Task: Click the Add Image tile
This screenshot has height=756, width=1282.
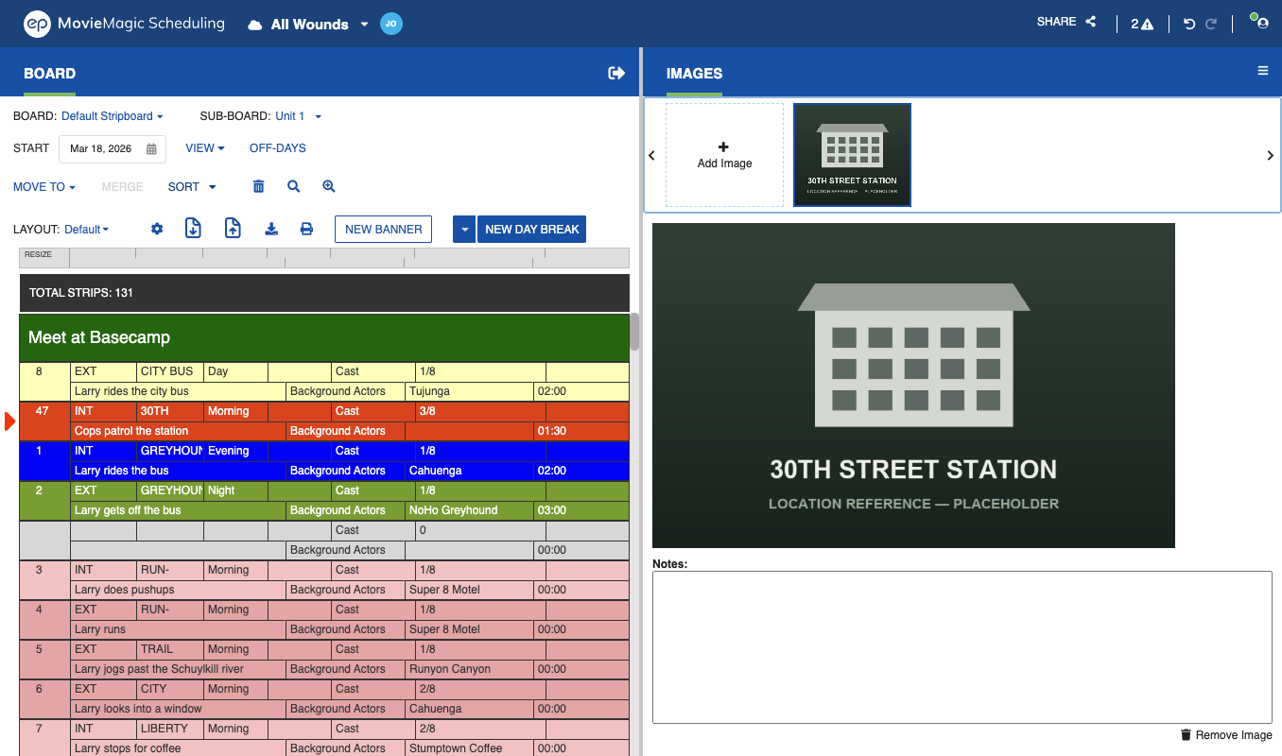Action: coord(724,155)
